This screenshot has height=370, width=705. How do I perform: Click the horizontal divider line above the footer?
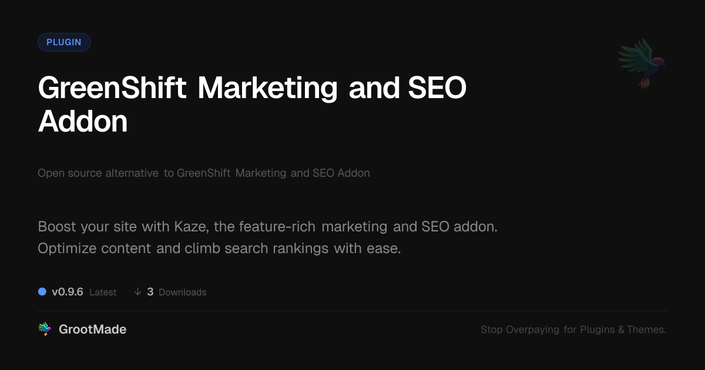tap(352, 311)
